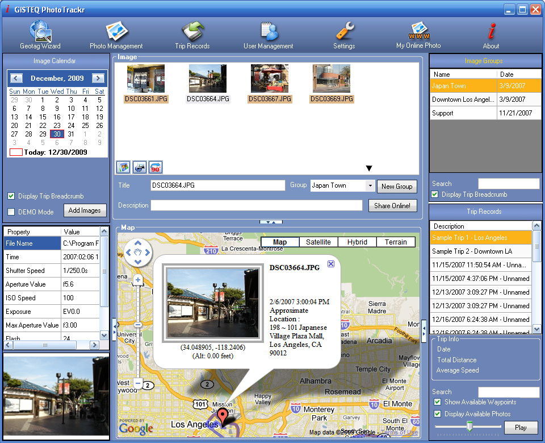545x443 pixels.
Task: Select the DSC03667.JPG thumbnail
Action: pyautogui.click(x=270, y=84)
